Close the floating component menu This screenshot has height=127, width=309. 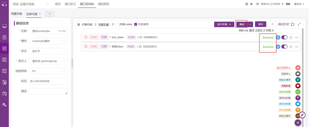pos(298,122)
